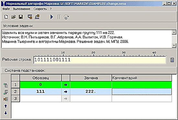Select the row 2 number header
The width and height of the screenshot is (178, 120).
(x=16, y=92)
